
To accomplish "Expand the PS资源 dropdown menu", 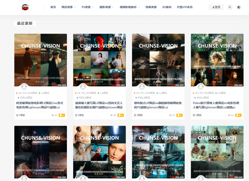I will [x=88, y=7].
